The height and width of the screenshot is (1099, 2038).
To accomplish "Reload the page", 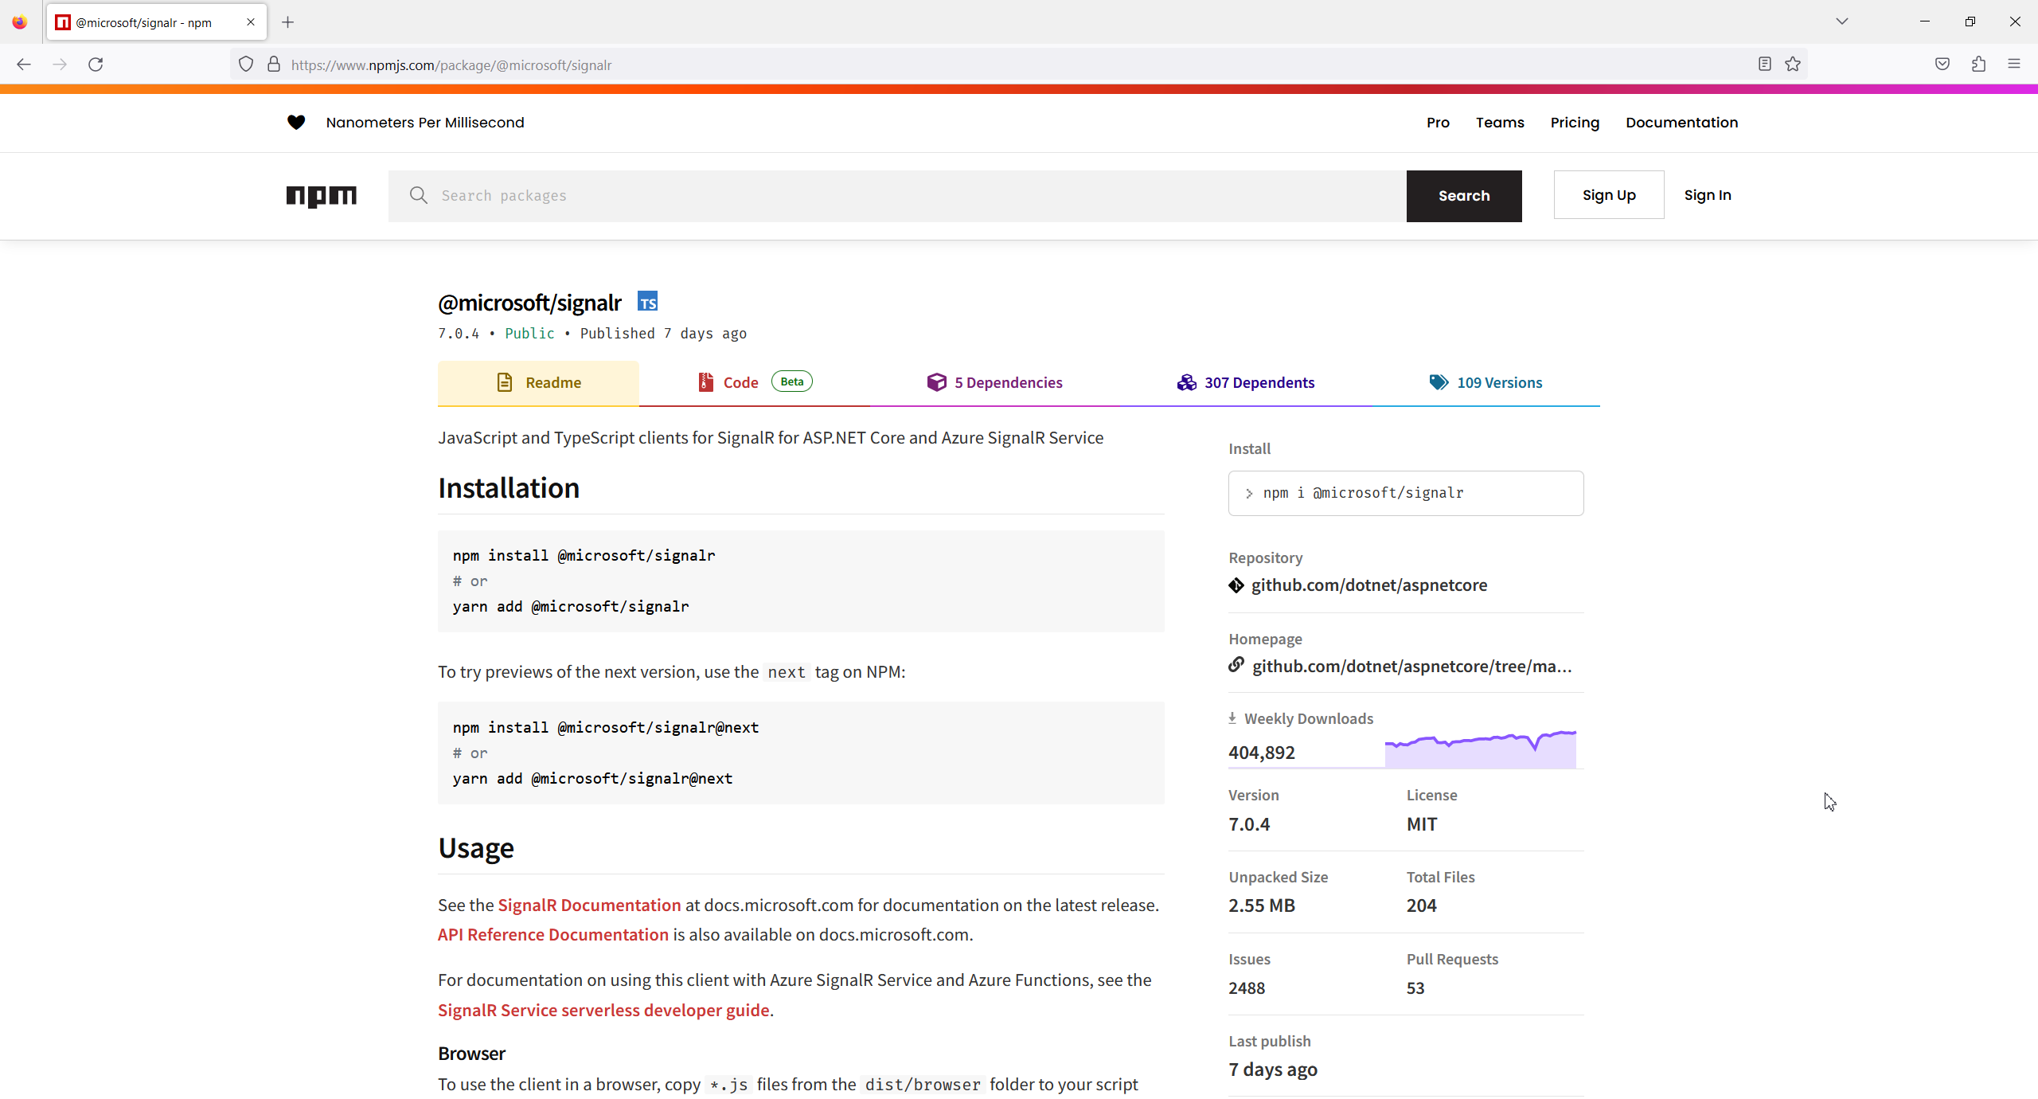I will [x=96, y=65].
